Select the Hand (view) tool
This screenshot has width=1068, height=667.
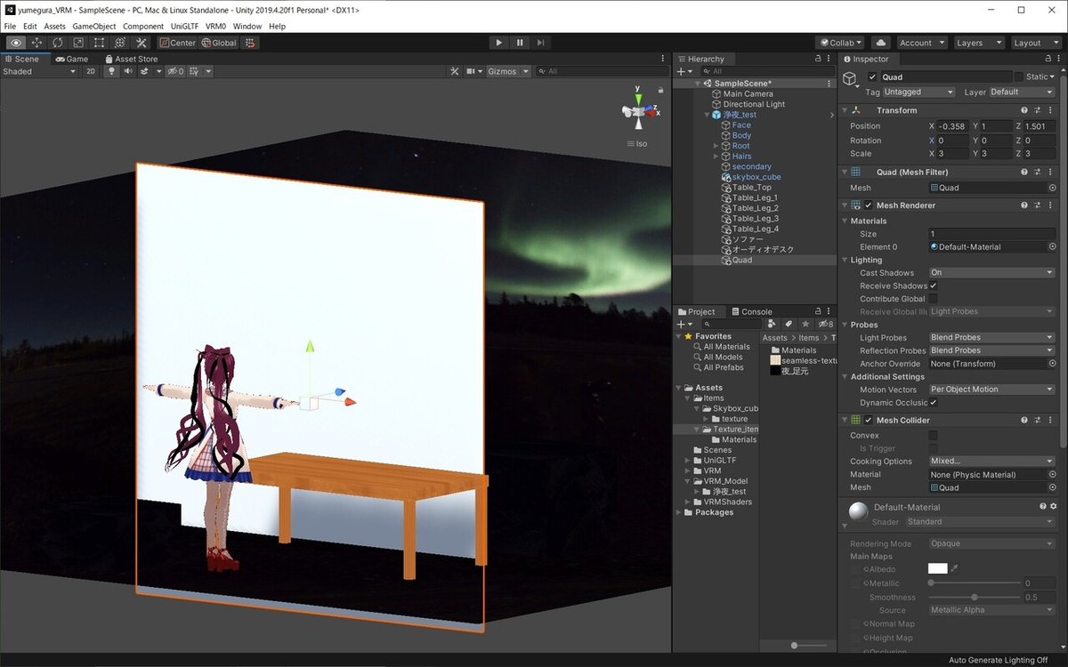[x=16, y=43]
